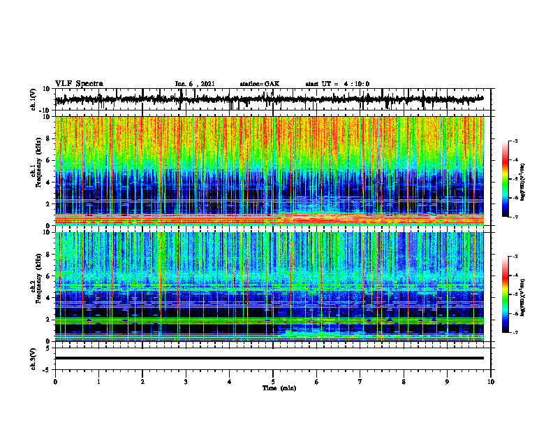Click the "6" kHz tick on ch.1 spectrogram

point(48,161)
